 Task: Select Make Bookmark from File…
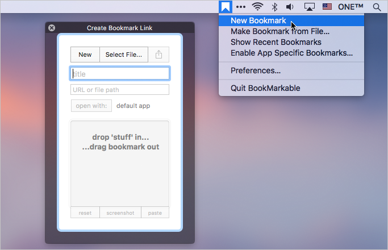pyautogui.click(x=291, y=31)
